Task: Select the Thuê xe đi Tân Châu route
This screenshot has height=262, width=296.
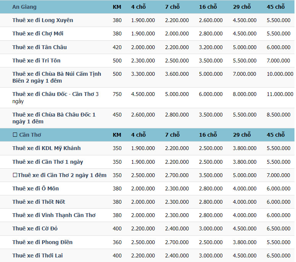Action: 39,47
